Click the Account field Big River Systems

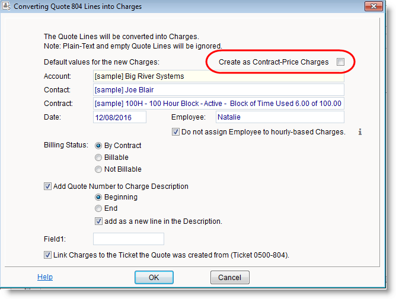(x=218, y=76)
